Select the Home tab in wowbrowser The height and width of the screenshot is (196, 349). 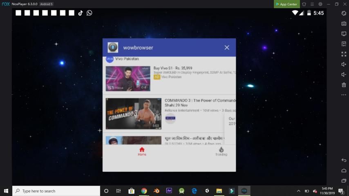pos(142,151)
